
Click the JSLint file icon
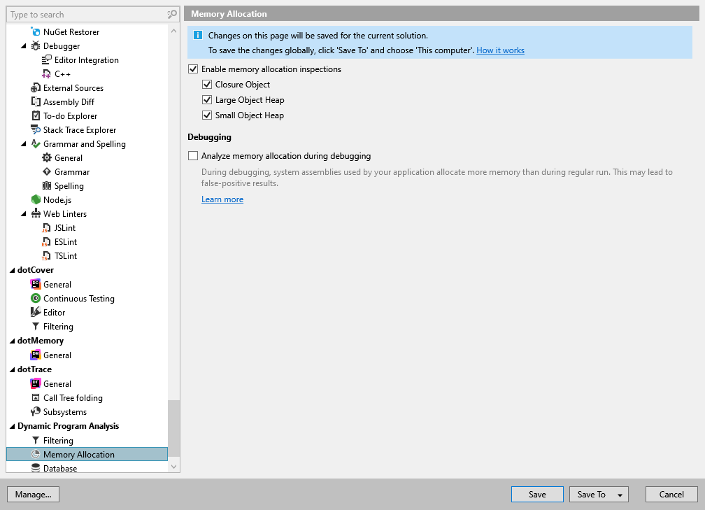(47, 227)
